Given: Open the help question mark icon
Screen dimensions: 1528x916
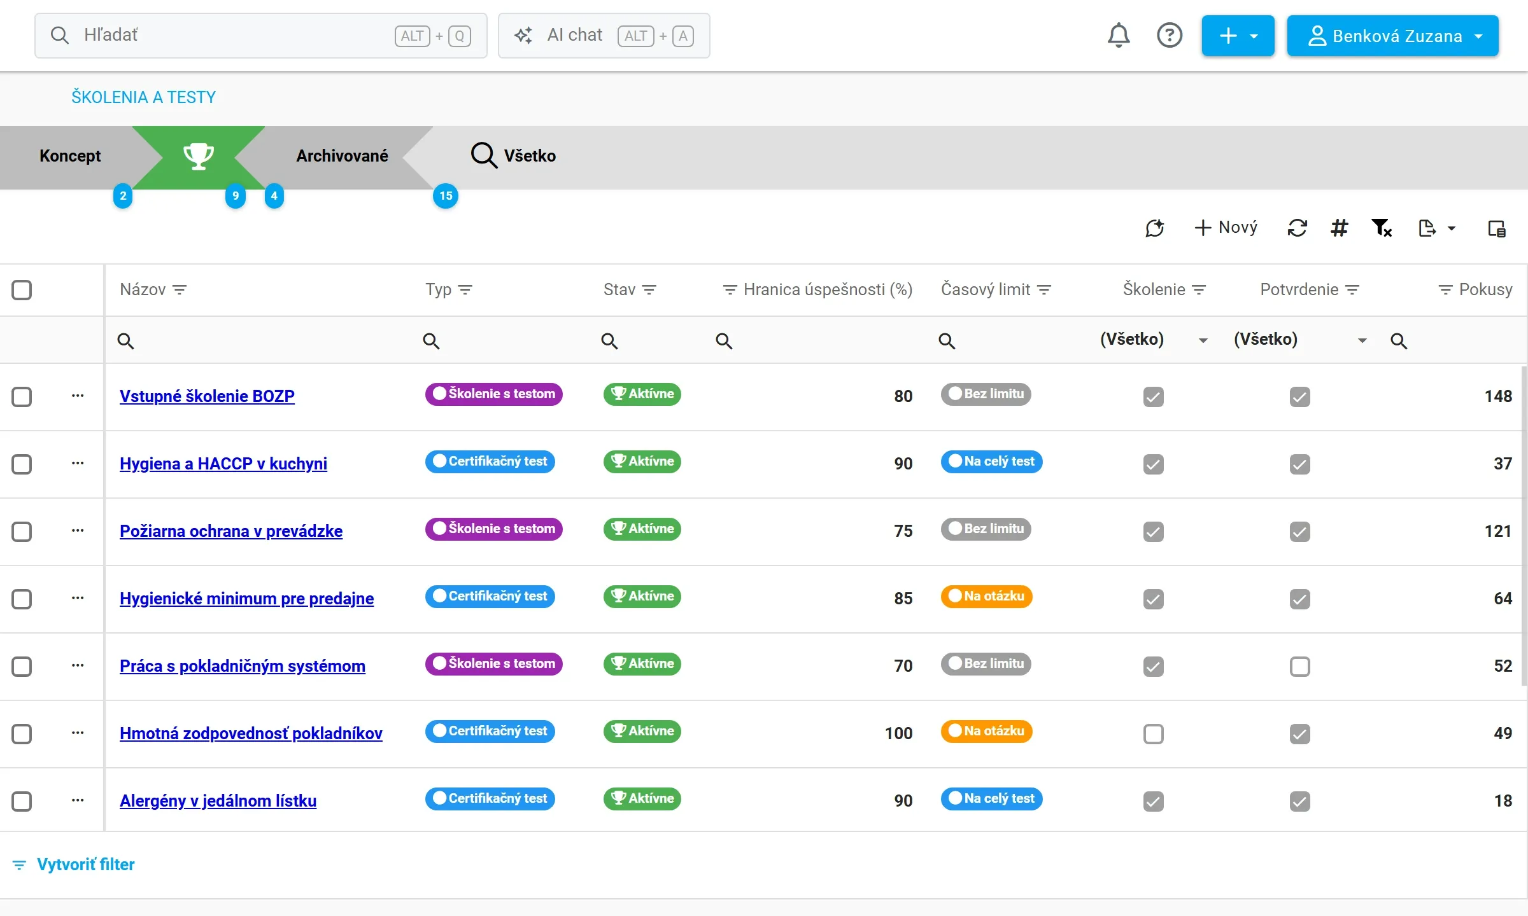Looking at the screenshot, I should 1170,36.
